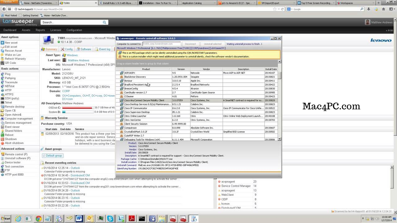This screenshot has width=397, height=223.
Task: Click the Abort shutdown icon
Action: click(2, 143)
